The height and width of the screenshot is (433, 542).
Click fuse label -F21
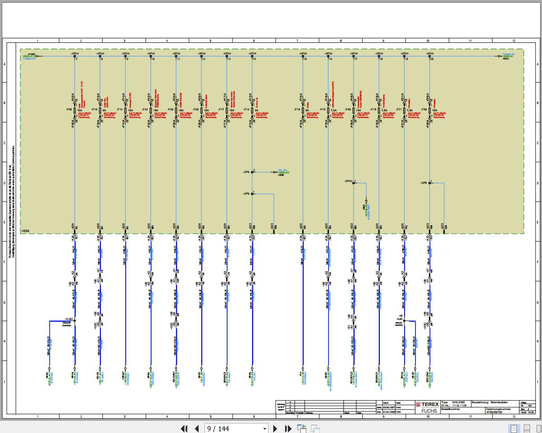click(398, 109)
